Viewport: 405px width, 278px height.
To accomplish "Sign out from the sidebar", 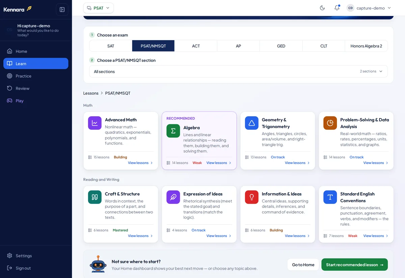I will click(36, 268).
